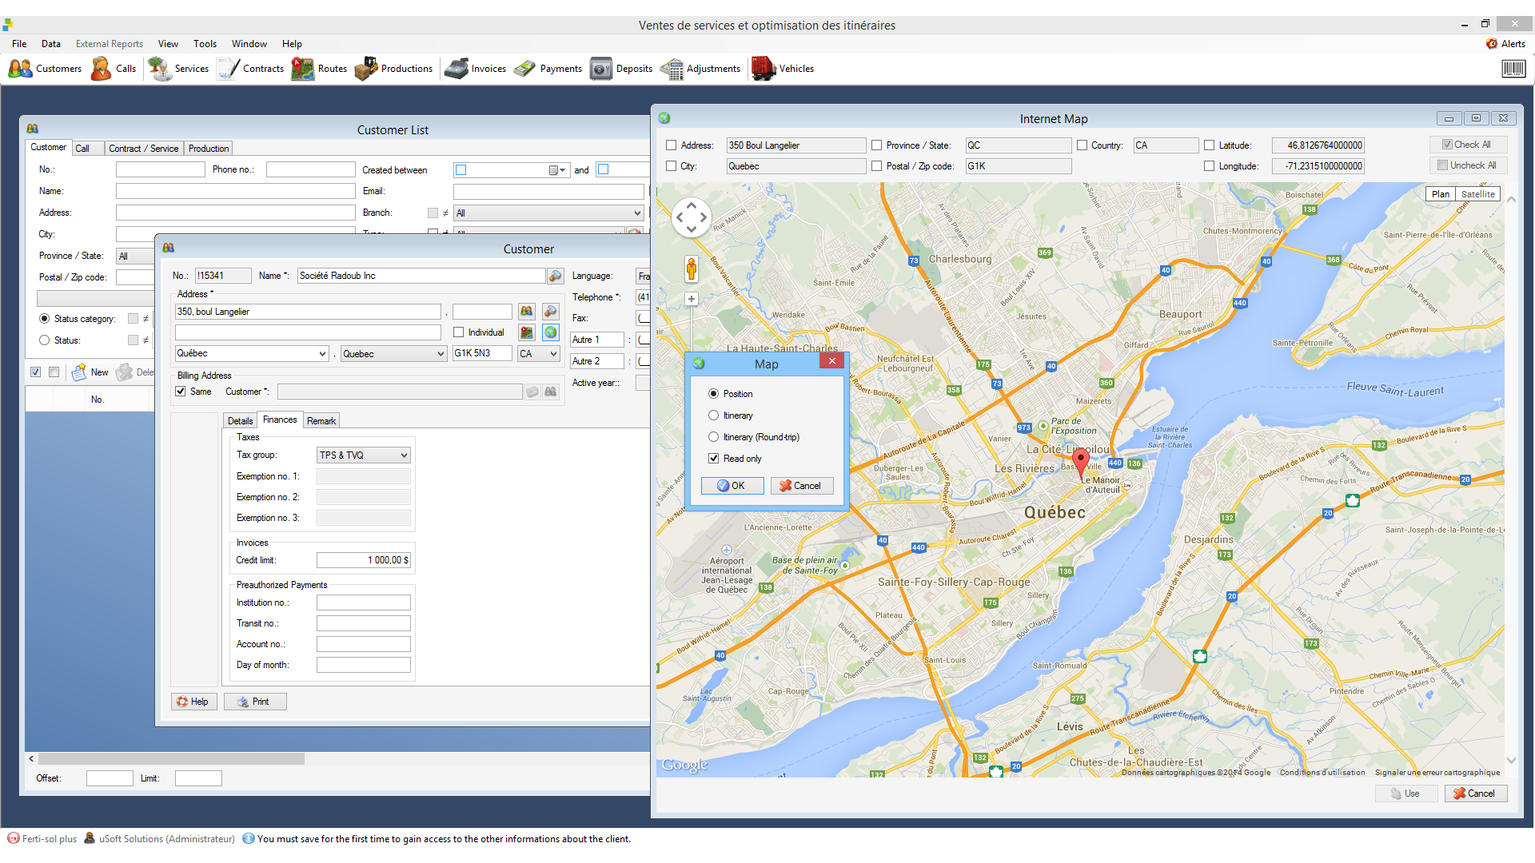This screenshot has width=1535, height=863.
Task: Open the Alerts indicator
Action: tap(1505, 44)
